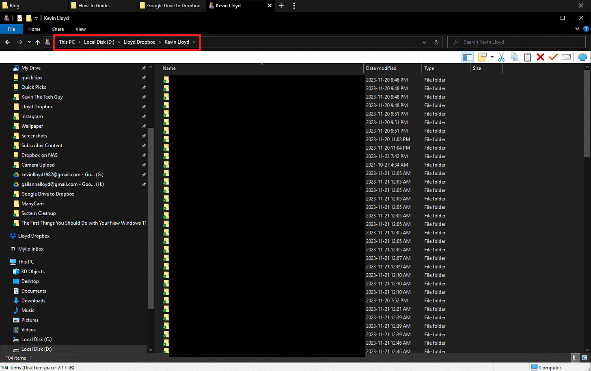The width and height of the screenshot is (591, 371).
Task: Go back with the left arrow
Action: click(x=8, y=42)
